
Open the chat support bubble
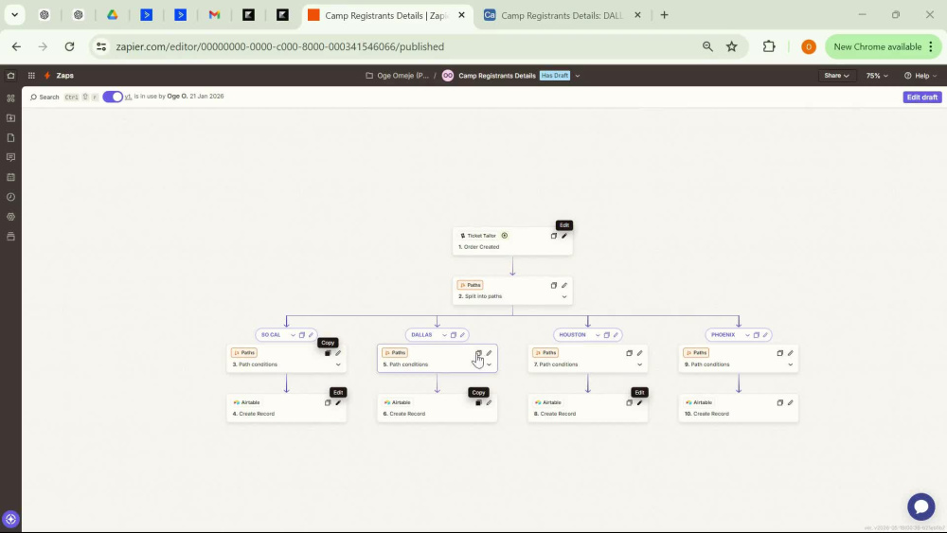coord(921,506)
